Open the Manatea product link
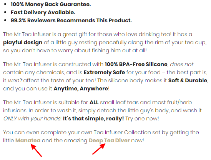The image size is (211, 160). coord(28,140)
